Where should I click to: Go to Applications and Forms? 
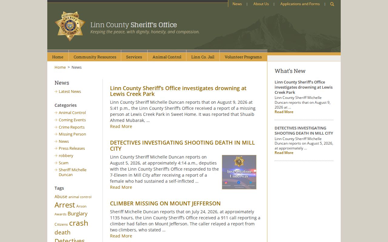(300, 4)
